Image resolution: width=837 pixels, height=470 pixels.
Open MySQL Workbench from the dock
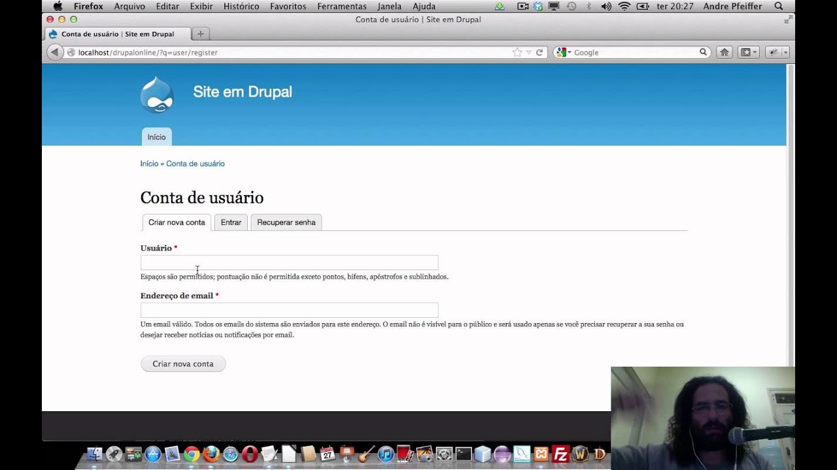click(x=522, y=454)
